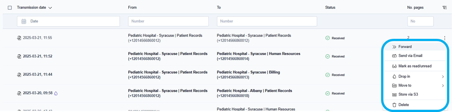This screenshot has height=112, width=452.
Task: Click the From number filter field
Action: 168,21
